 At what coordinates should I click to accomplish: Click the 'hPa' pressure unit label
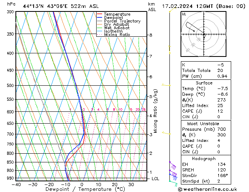[11, 4]
